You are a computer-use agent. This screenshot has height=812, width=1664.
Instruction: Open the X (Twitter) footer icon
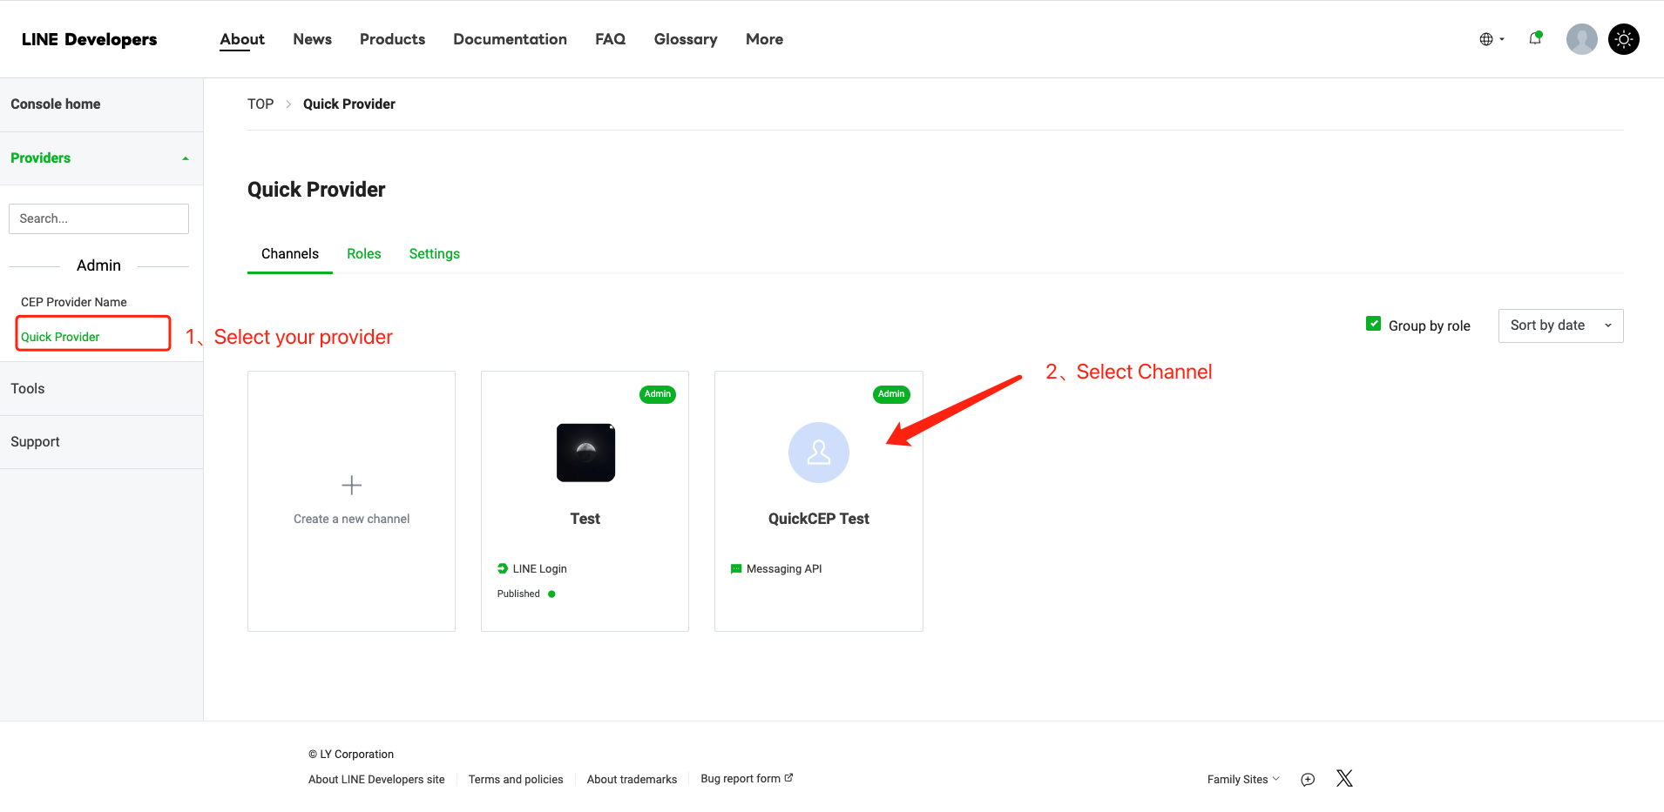click(1344, 778)
